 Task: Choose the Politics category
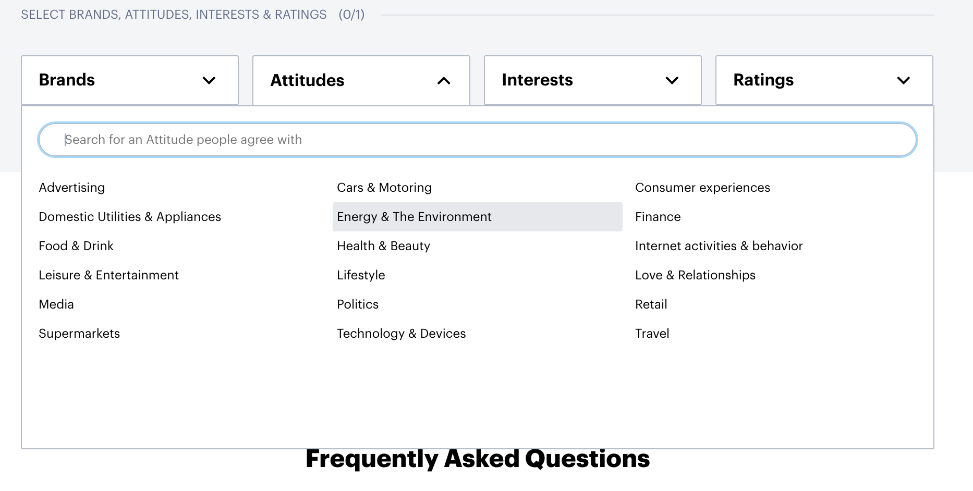pos(358,304)
